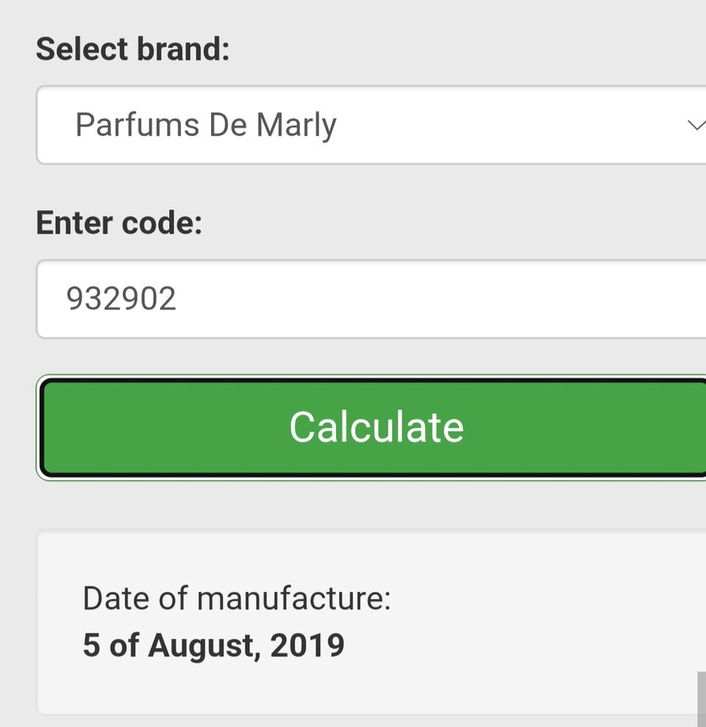Click the "Date of manufacture:" text
Viewport: 706px width, 727px height.
(236, 598)
